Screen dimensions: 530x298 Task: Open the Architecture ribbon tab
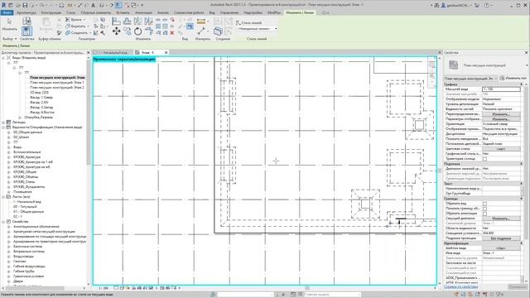26,12
